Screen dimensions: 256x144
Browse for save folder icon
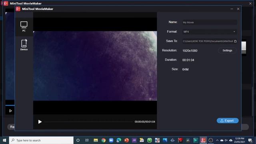click(235, 41)
